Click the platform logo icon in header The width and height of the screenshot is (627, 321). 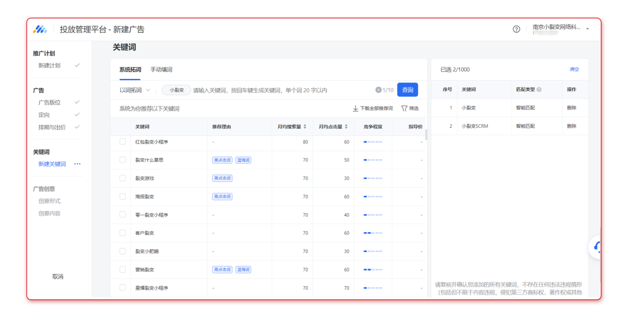click(40, 29)
